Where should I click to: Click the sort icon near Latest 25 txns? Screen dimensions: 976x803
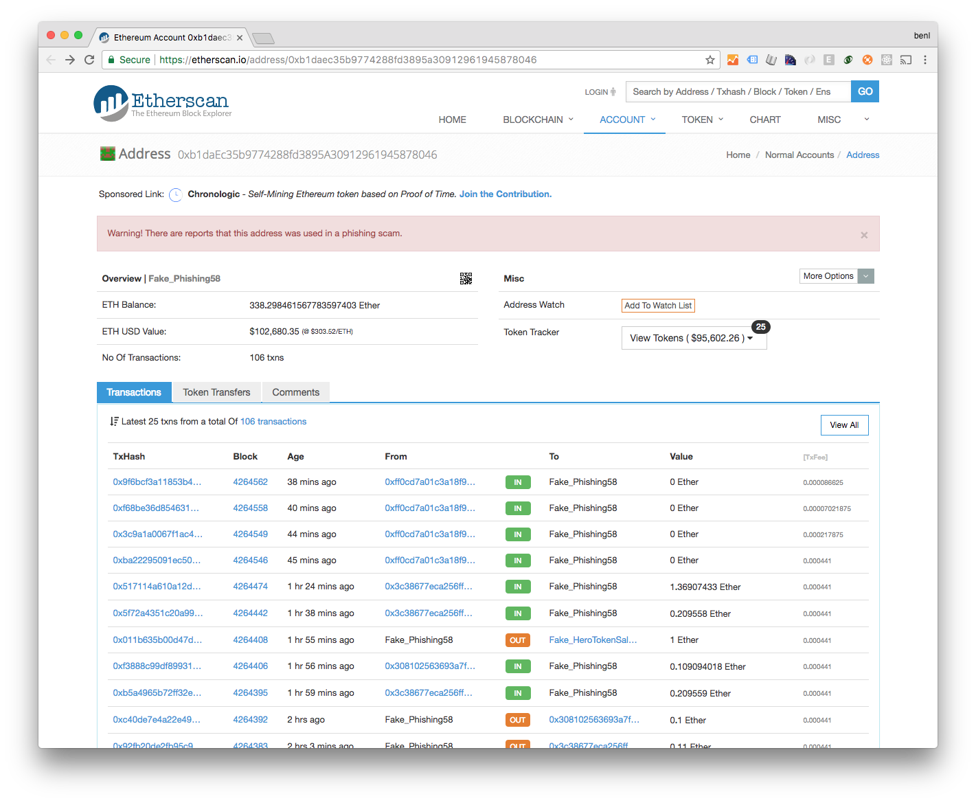tap(114, 421)
